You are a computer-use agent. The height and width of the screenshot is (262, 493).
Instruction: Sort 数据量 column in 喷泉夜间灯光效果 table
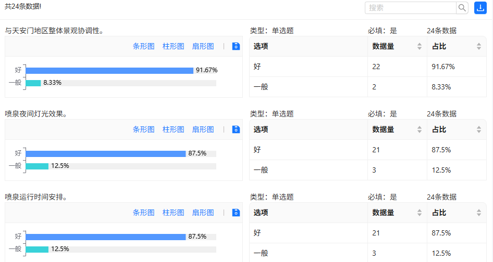tap(420, 129)
